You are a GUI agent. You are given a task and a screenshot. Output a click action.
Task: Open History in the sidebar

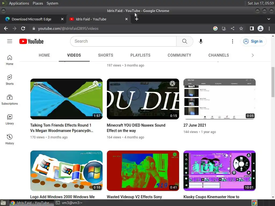10,139
